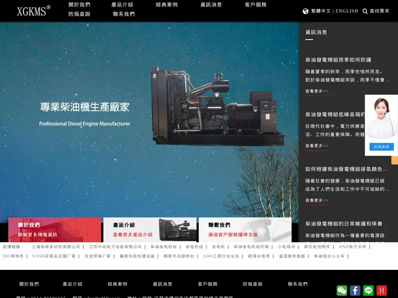Click the XGKMS logo
The image size is (398, 298).
click(34, 11)
